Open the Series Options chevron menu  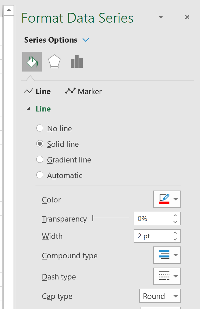pos(86,40)
